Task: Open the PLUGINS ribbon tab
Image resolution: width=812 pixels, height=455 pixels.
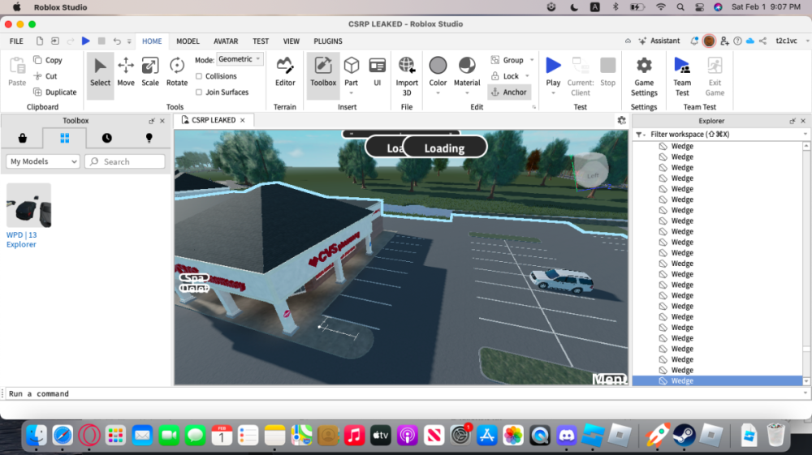Action: (328, 41)
